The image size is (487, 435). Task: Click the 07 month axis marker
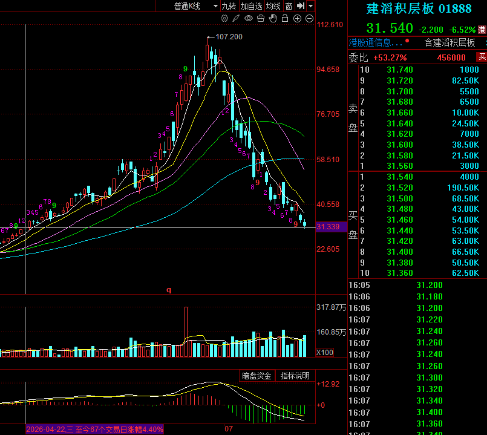tap(229, 429)
